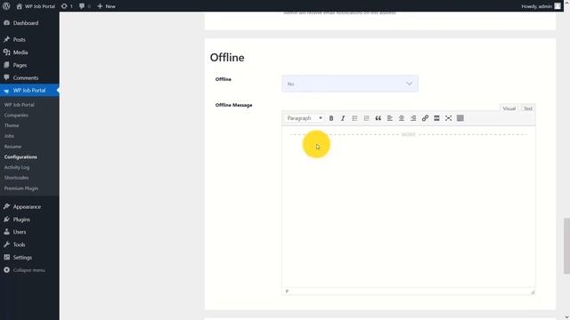The image size is (570, 320).
Task: Select WP Job Portal main menu item
Action: click(29, 91)
